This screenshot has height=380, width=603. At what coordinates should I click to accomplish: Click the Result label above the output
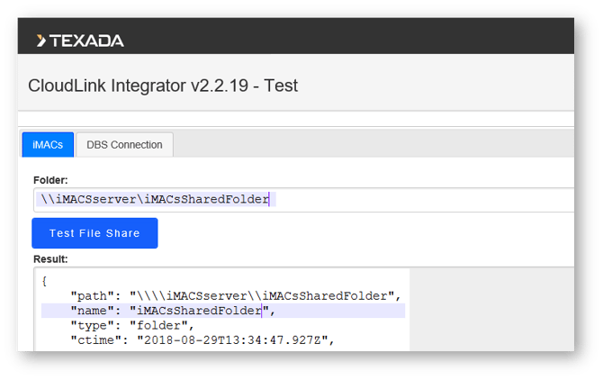click(x=50, y=259)
